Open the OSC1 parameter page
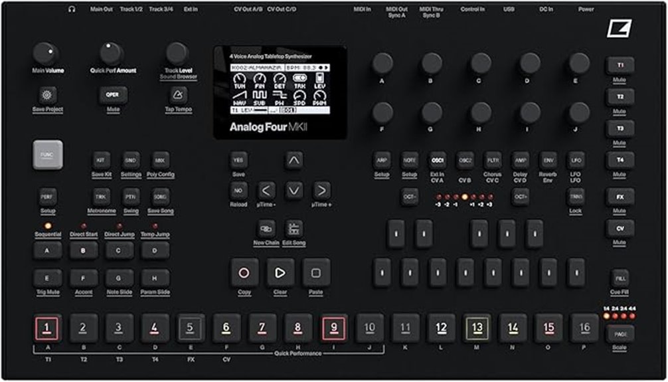The width and height of the screenshot is (668, 382). [437, 160]
